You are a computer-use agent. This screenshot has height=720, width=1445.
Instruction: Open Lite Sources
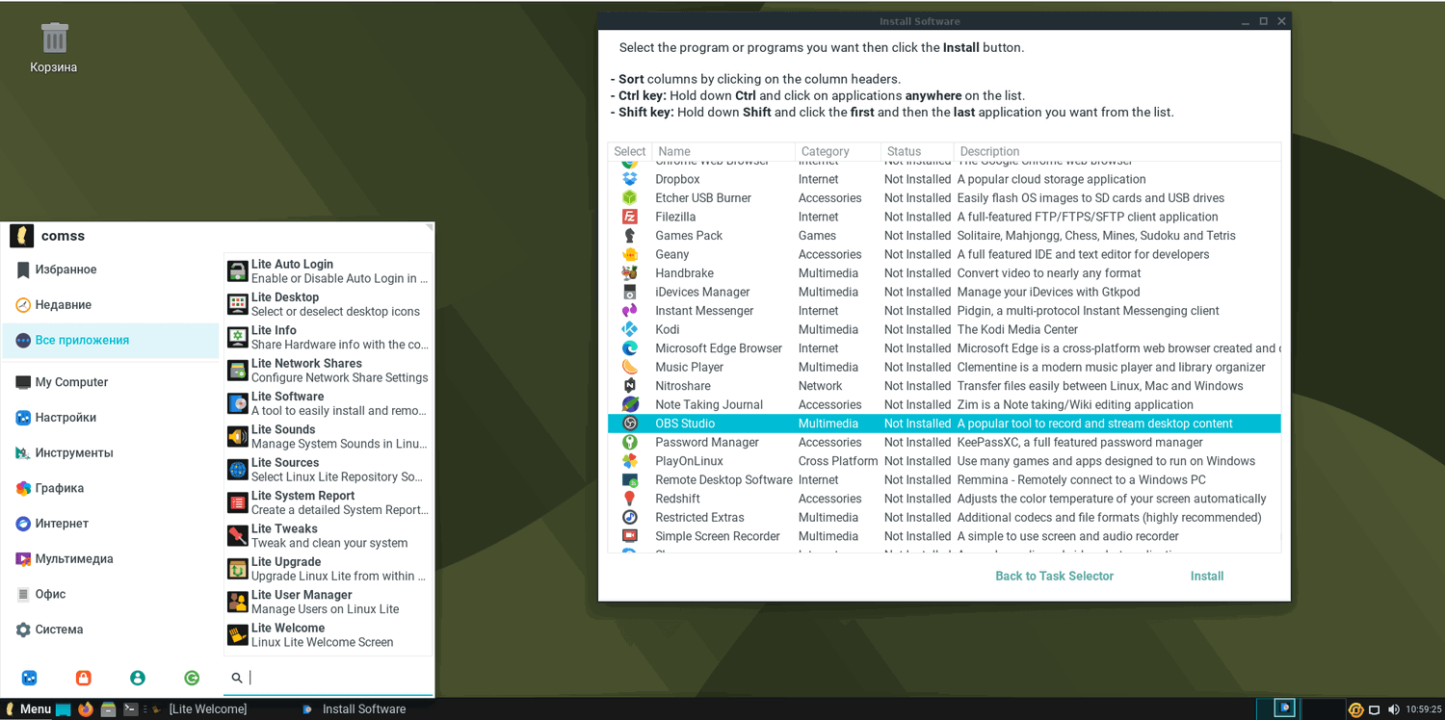(328, 470)
